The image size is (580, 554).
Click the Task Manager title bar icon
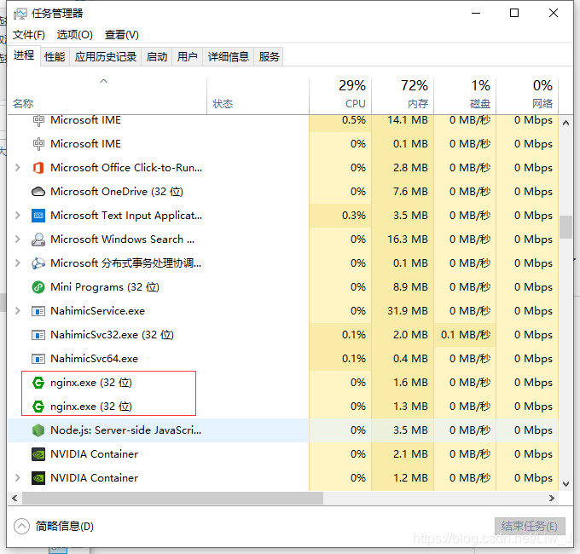[x=20, y=14]
